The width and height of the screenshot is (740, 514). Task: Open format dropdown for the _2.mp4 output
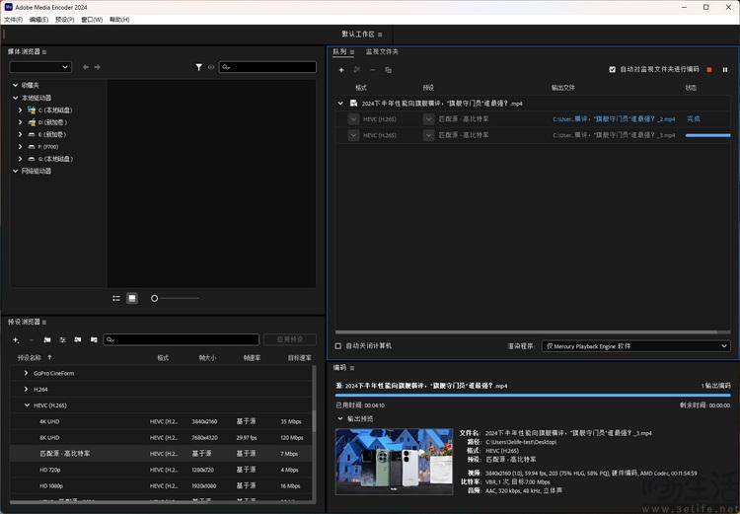tap(353, 119)
